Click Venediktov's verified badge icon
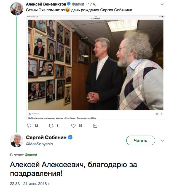Viewport: 174px width, 187px height. [x=69, y=4]
